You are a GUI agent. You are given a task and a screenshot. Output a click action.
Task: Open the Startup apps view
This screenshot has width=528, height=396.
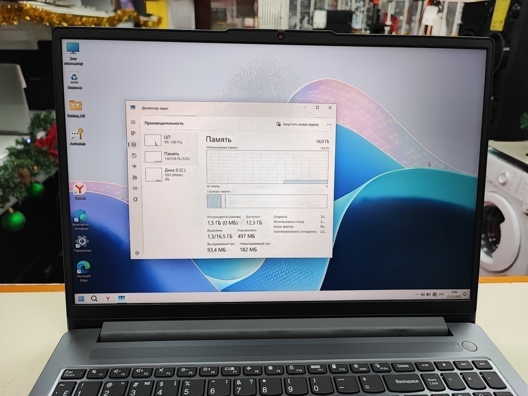pos(133,166)
